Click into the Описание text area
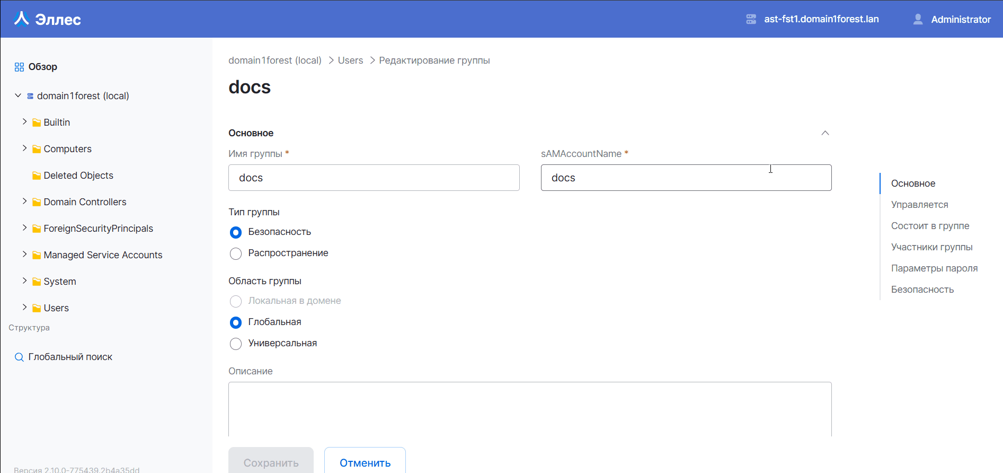Screen dimensions: 1003x473 click(530, 408)
